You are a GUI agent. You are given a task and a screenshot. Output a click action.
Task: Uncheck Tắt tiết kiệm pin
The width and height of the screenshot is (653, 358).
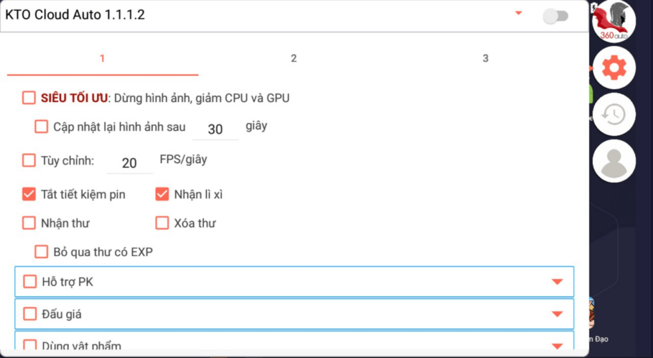coord(29,194)
